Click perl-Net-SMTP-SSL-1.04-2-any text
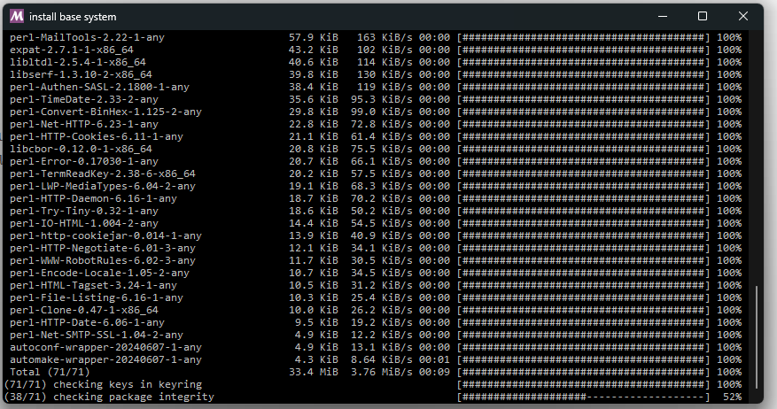777x409 pixels. click(97, 335)
